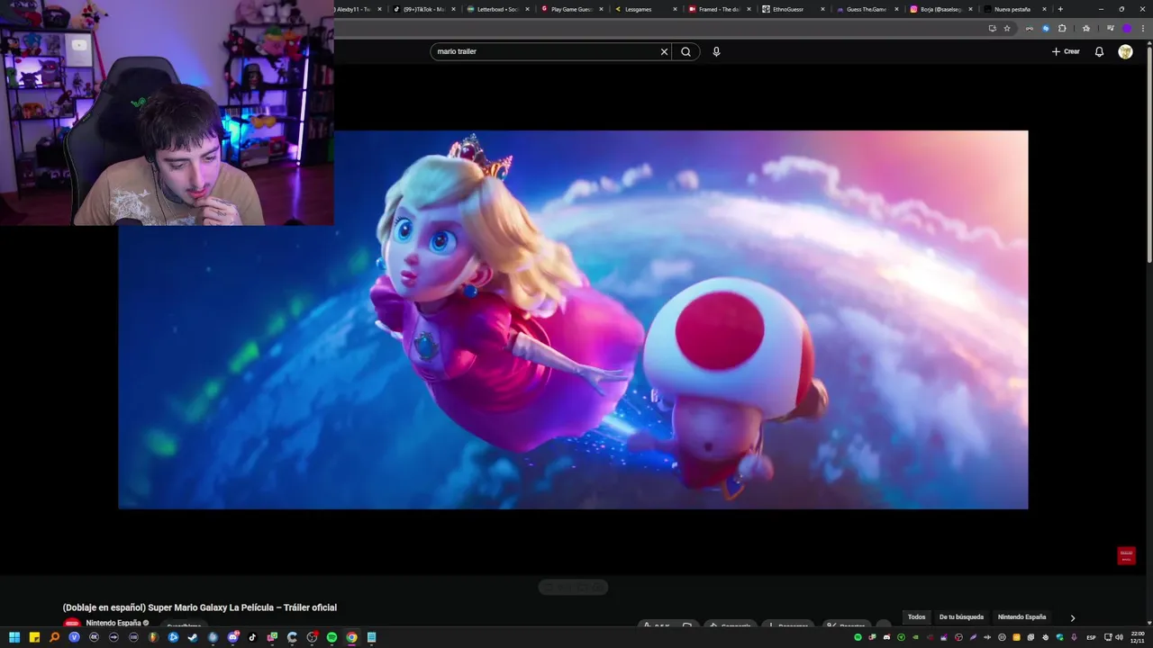Open the Crear menu on YouTube
Screen dimensions: 1153x648
[1066, 51]
